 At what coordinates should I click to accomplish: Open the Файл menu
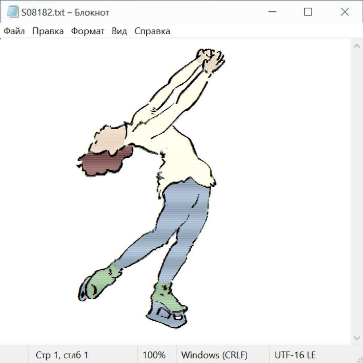coord(15,31)
